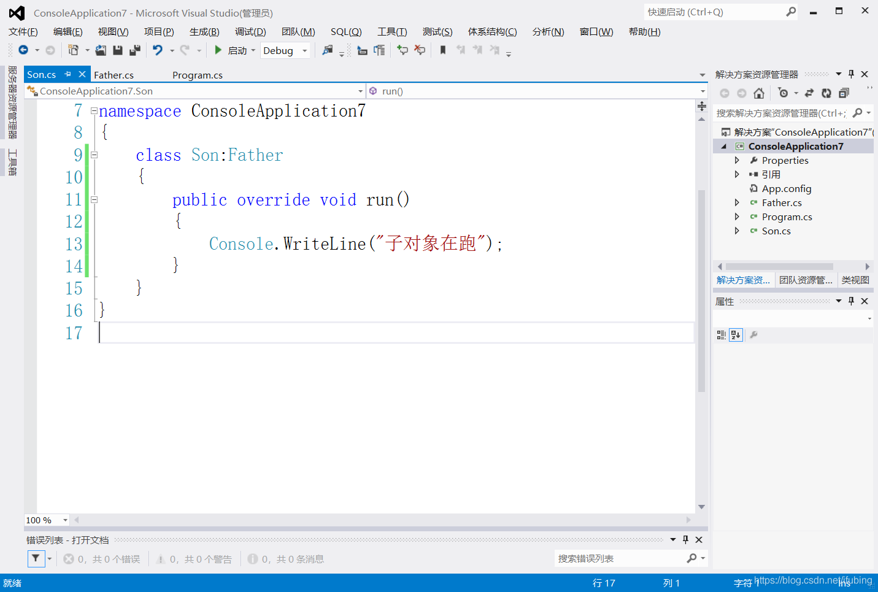Click the property pages wrench icon
The image size is (878, 592).
753,335
